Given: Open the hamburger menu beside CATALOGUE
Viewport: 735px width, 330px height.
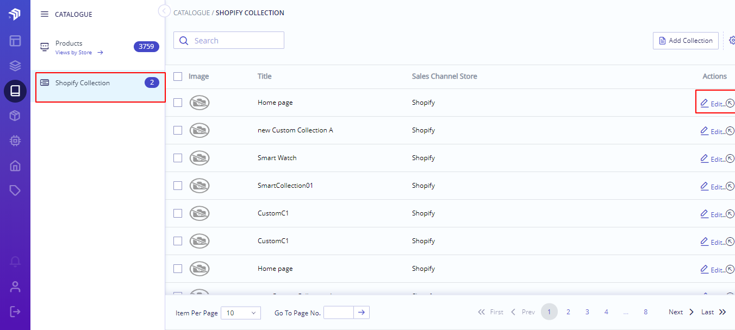Looking at the screenshot, I should pos(45,14).
